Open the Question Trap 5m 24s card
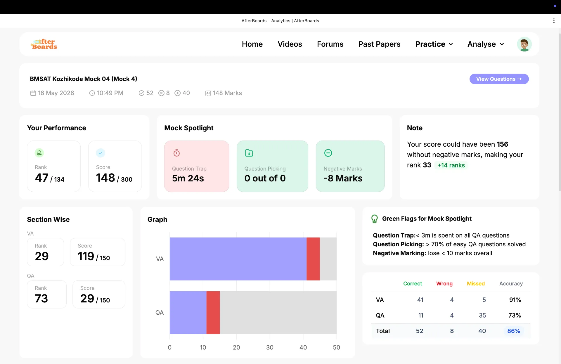Screen dimensions: 561x364 click(x=197, y=166)
